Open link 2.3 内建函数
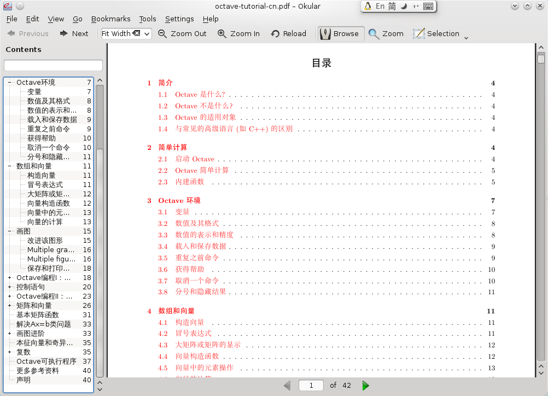The height and width of the screenshot is (396, 548). click(189, 182)
